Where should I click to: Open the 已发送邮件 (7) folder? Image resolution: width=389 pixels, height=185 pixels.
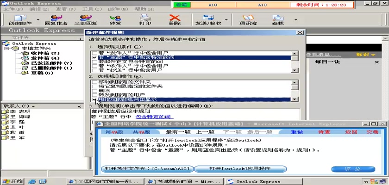51,63
